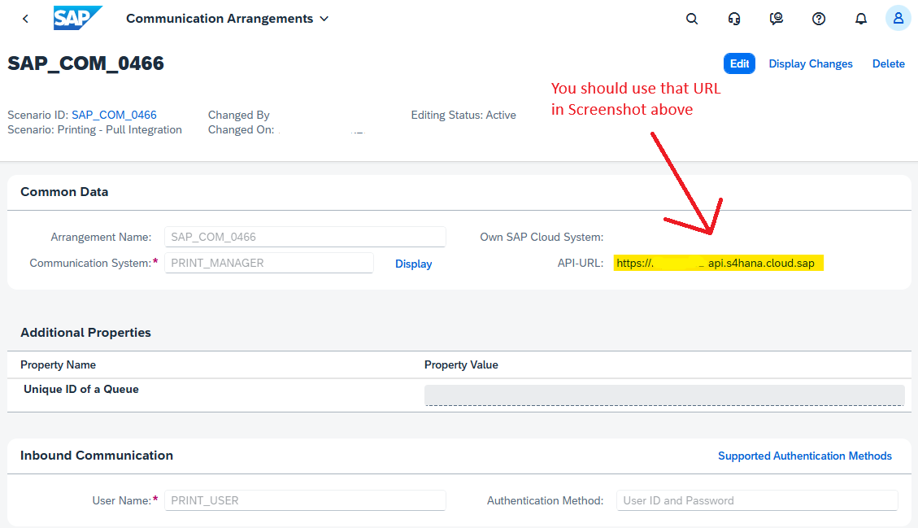Viewport: 918px width, 528px height.
Task: Click the Arrangement Name field
Action: [305, 237]
